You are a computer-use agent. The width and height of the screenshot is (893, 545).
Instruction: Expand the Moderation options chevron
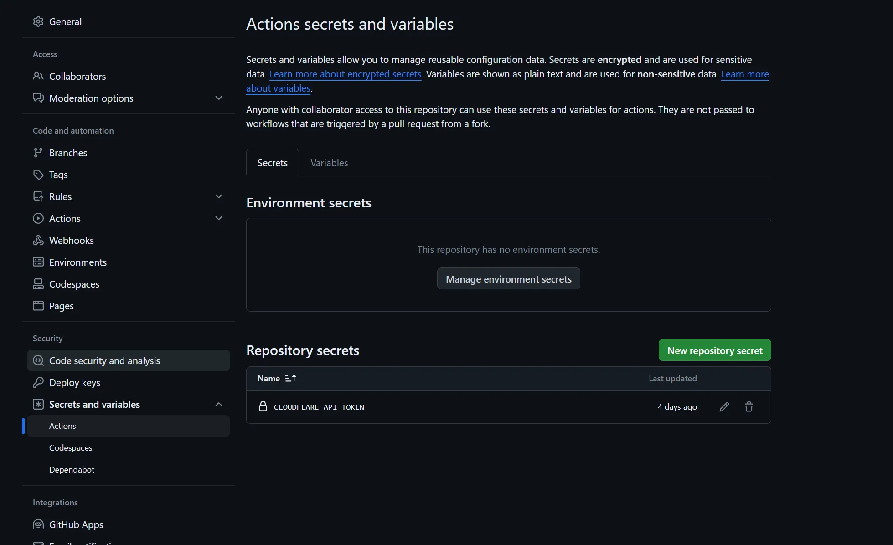point(219,98)
